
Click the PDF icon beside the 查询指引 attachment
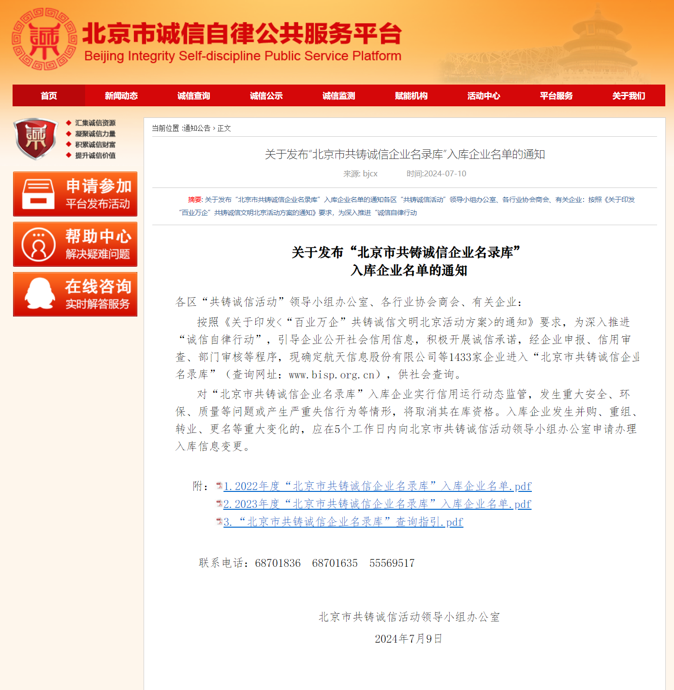tap(219, 521)
